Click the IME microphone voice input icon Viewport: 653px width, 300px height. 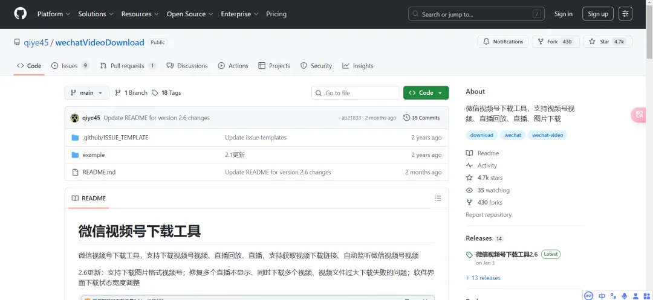624,296
